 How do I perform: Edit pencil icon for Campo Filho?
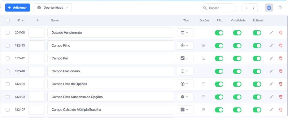(x=271, y=45)
